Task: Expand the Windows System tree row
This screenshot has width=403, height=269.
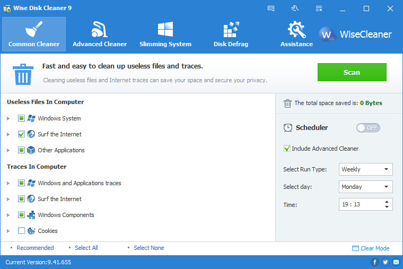Action: pos(8,118)
